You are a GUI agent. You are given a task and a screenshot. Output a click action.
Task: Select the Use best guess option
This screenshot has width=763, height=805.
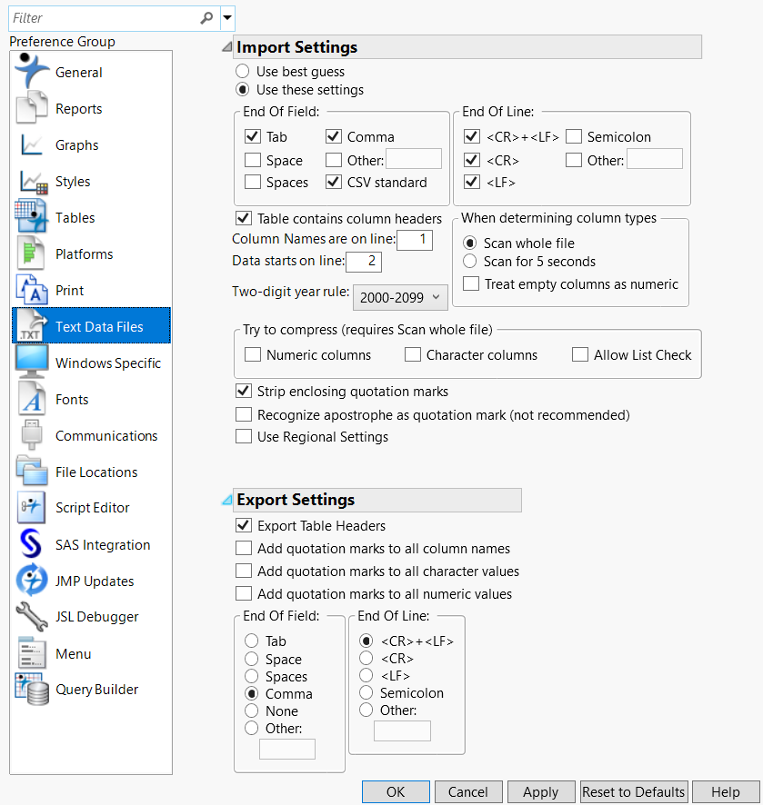243,72
